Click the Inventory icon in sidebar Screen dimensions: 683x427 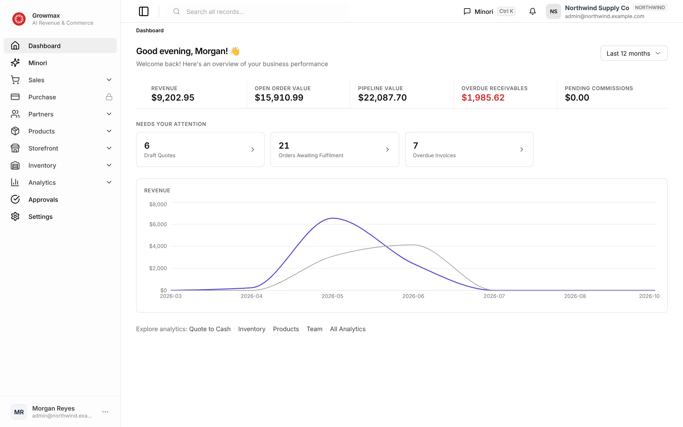15,165
